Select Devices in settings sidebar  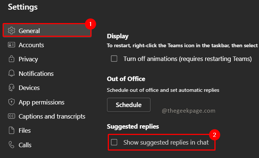point(29,88)
